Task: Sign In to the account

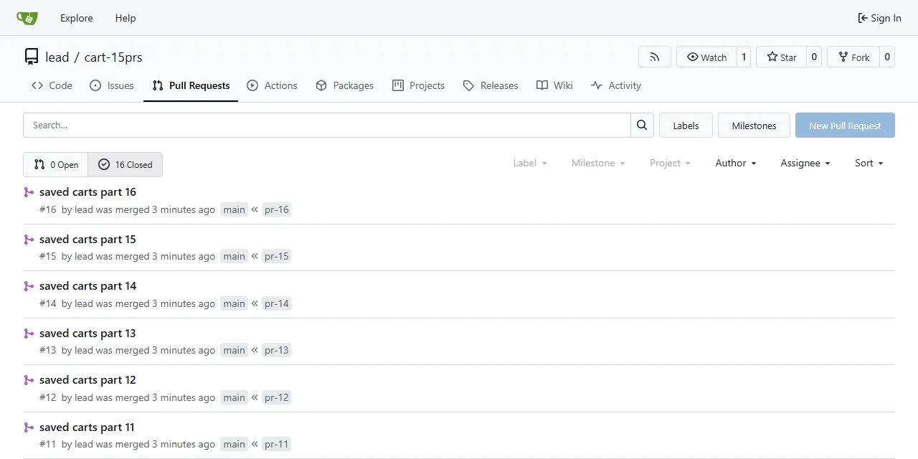Action: 879,18
